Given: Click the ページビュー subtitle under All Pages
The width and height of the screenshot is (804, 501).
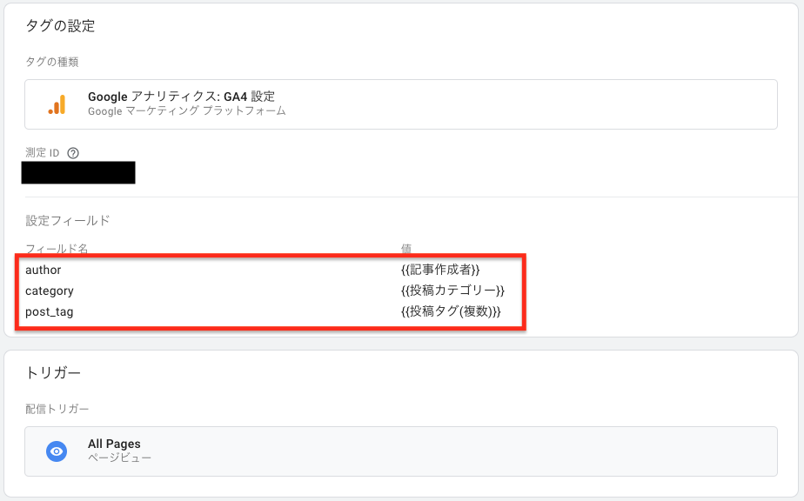Looking at the screenshot, I should tap(119, 458).
